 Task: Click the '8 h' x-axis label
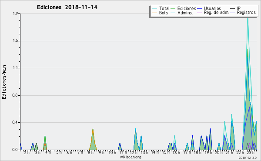click(x=91, y=152)
